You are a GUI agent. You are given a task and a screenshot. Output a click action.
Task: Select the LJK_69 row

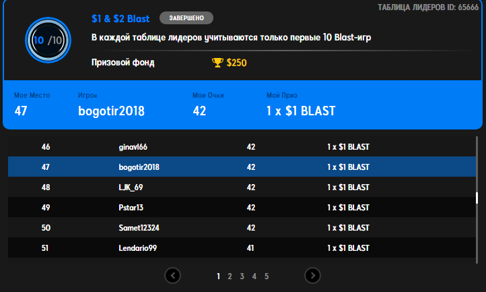coord(242,187)
